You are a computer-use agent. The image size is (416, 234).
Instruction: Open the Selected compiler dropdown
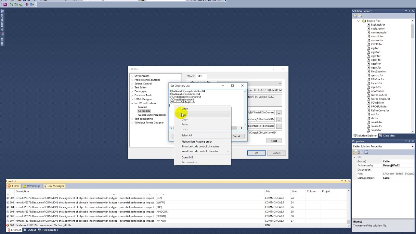click(x=280, y=84)
